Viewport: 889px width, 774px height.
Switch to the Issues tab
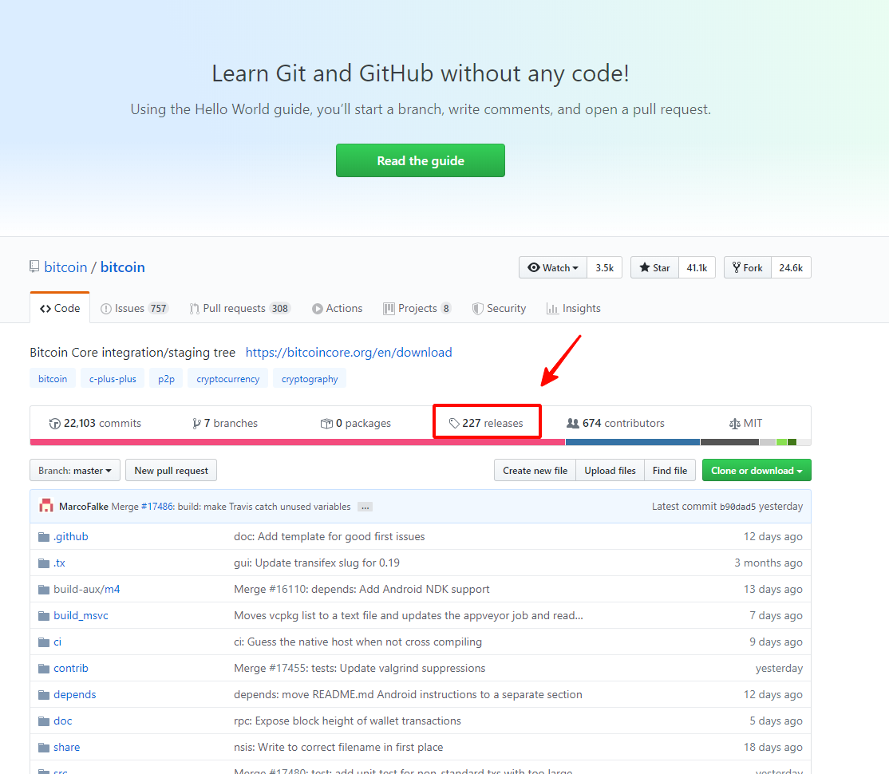tap(134, 309)
